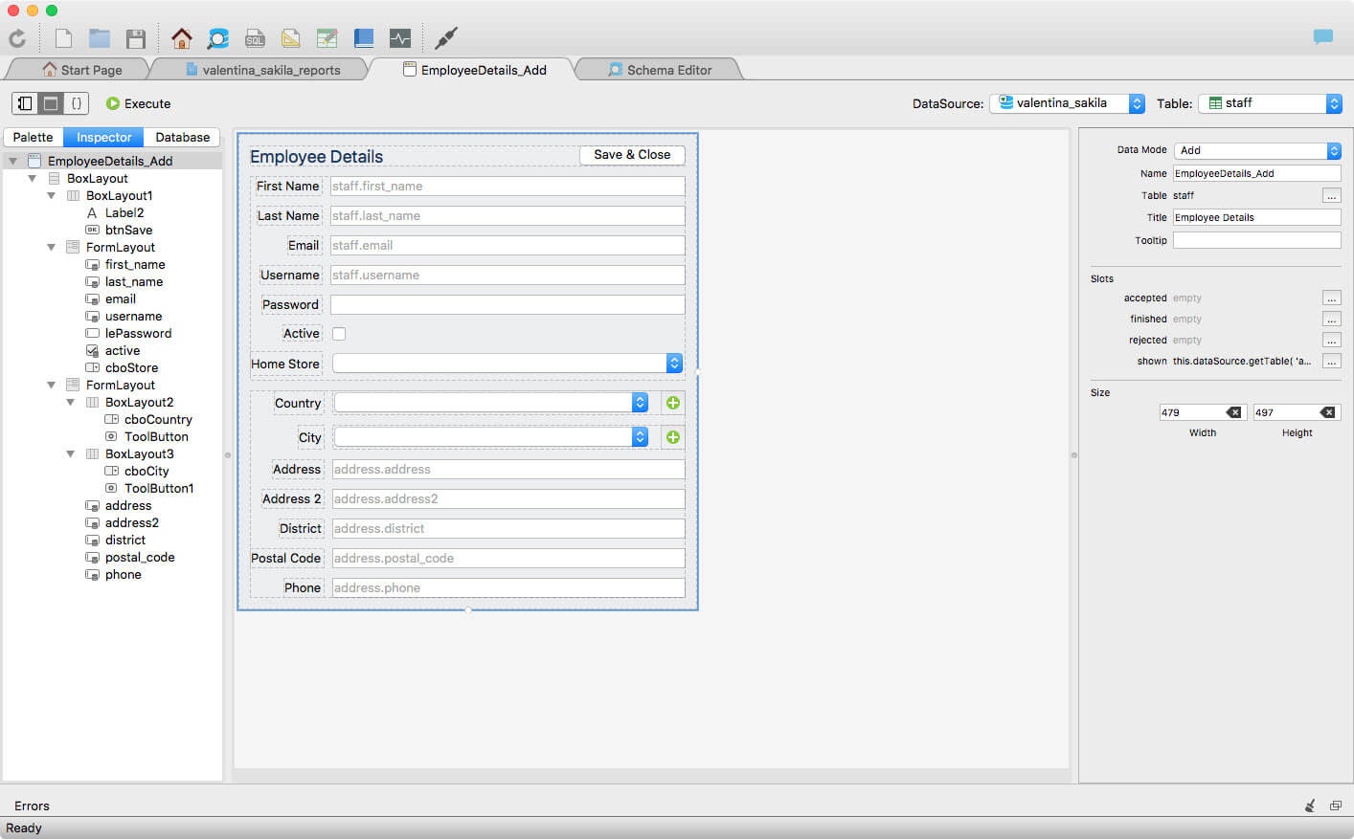Clear the Width value with the x icon
The image size is (1354, 839).
[x=1233, y=412]
